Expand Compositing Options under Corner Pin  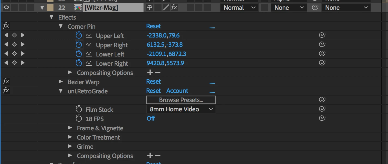click(70, 72)
